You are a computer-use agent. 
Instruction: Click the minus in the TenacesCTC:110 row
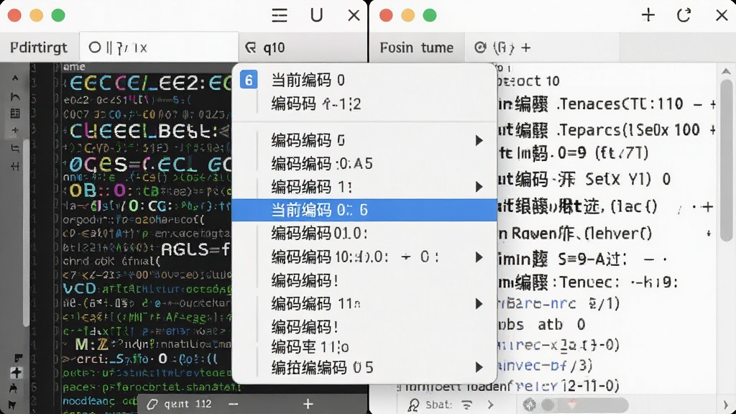pyautogui.click(x=698, y=104)
